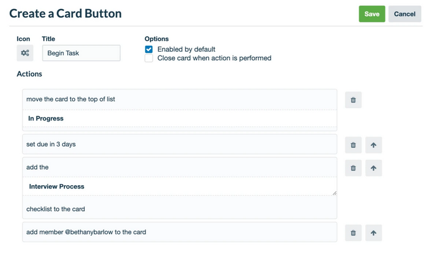
Task: Move add checklist action up
Action: point(373,168)
